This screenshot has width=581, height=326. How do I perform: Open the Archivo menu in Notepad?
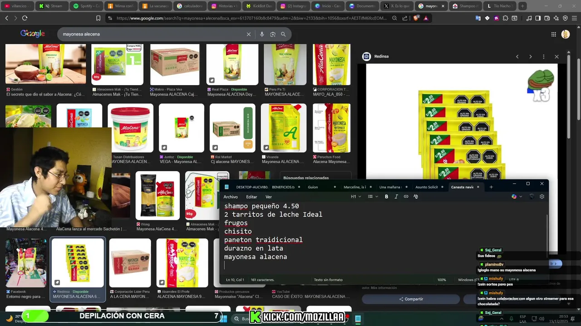[231, 197]
